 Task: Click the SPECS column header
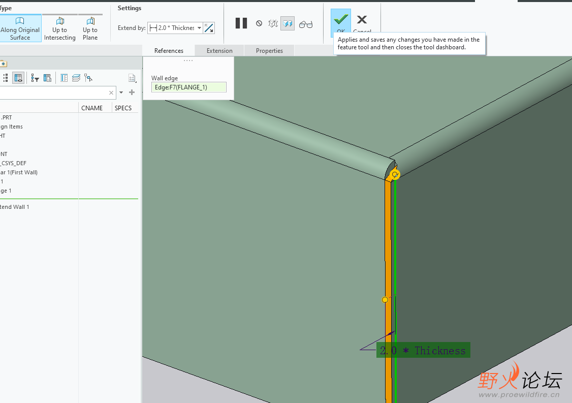click(x=123, y=108)
